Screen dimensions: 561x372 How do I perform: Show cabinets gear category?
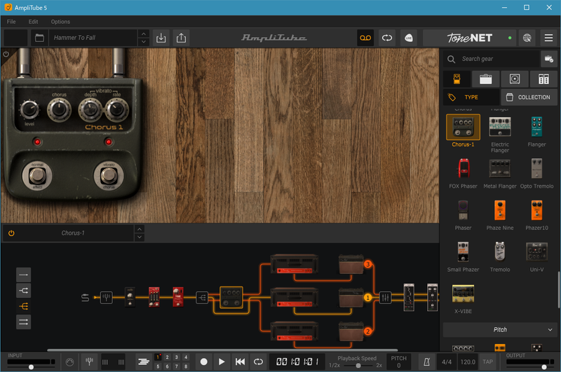tap(515, 79)
